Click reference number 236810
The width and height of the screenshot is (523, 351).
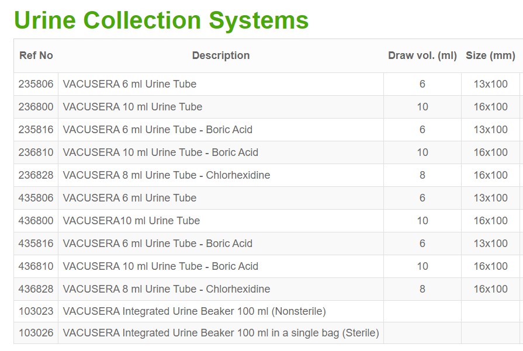(36, 152)
